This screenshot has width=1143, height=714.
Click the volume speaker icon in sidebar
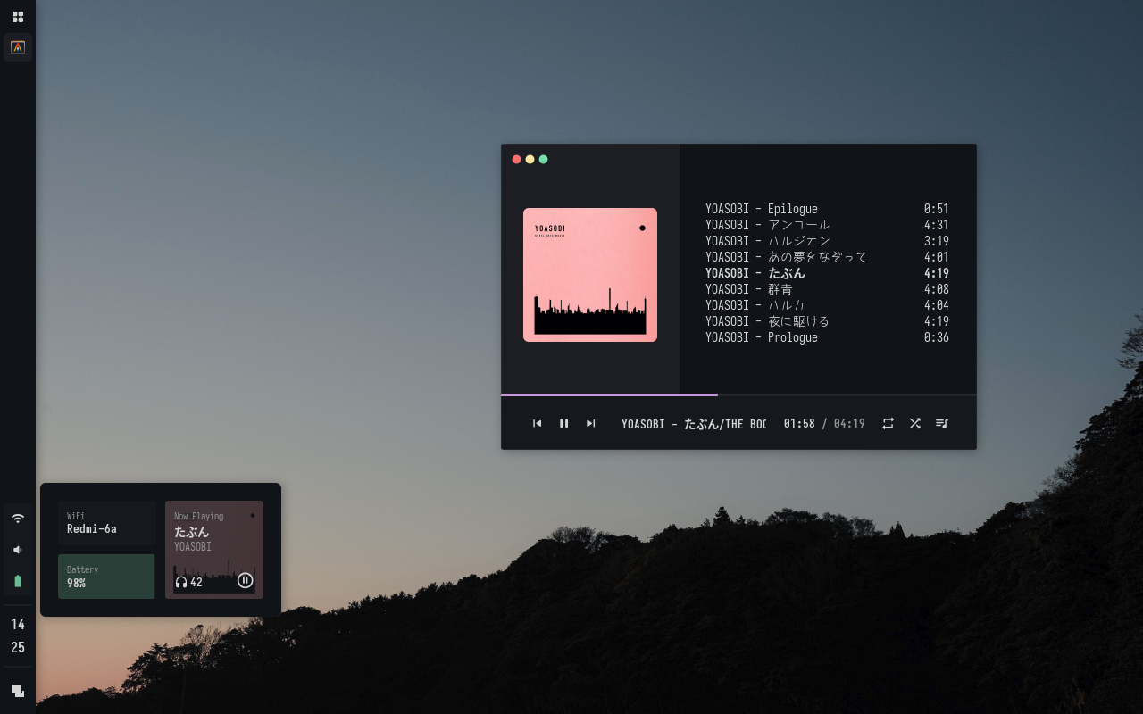pyautogui.click(x=18, y=550)
